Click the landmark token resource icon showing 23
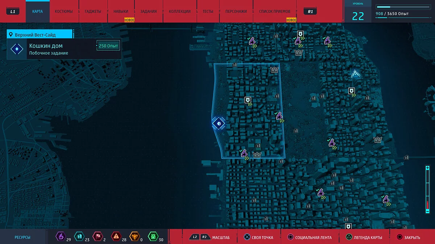This screenshot has height=244, width=435. tap(78, 237)
